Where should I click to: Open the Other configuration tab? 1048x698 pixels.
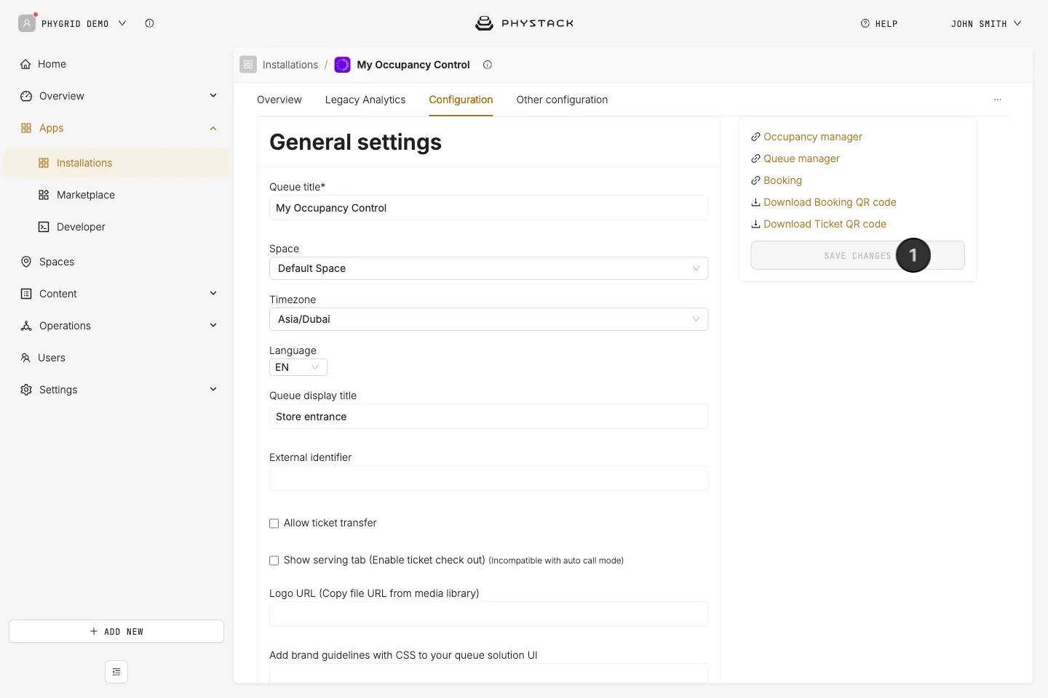point(562,100)
